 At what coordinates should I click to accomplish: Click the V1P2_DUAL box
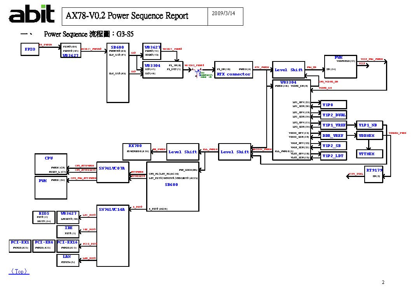(x=334, y=115)
